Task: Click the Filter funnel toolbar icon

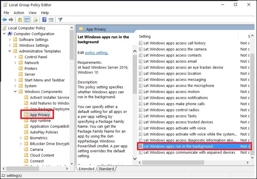Action: [x=60, y=20]
